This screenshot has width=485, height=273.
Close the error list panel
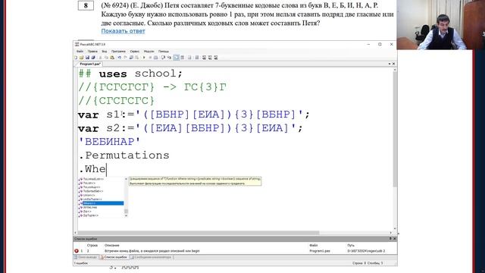[x=394, y=239]
